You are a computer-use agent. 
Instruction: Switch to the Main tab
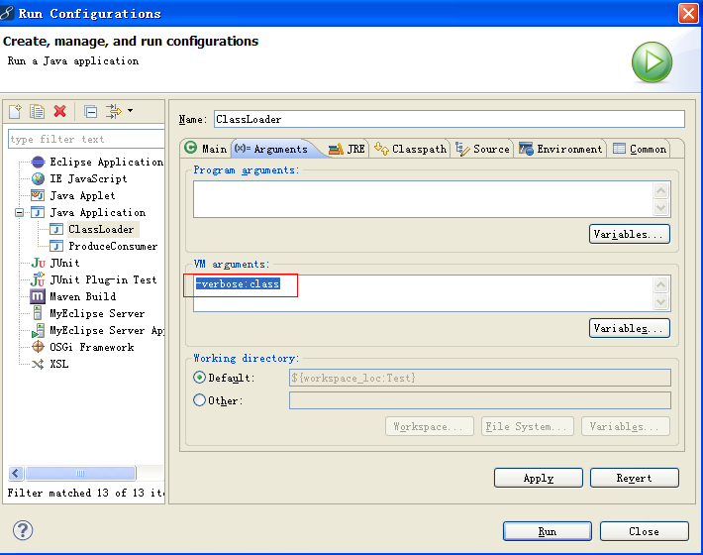tap(206, 149)
